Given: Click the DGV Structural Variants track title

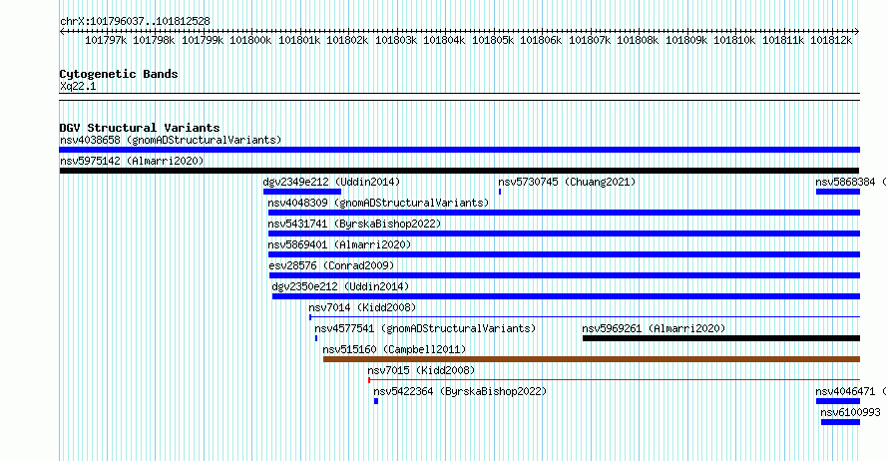Looking at the screenshot, I should 140,128.
